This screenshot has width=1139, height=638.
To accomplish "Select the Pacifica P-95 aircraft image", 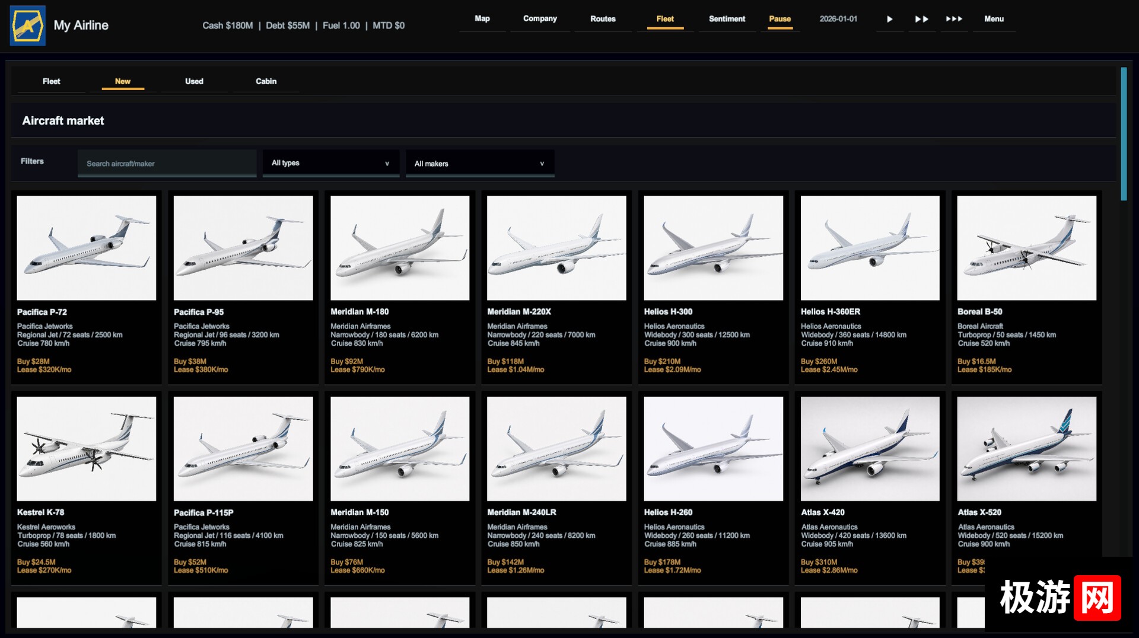I will (x=243, y=248).
